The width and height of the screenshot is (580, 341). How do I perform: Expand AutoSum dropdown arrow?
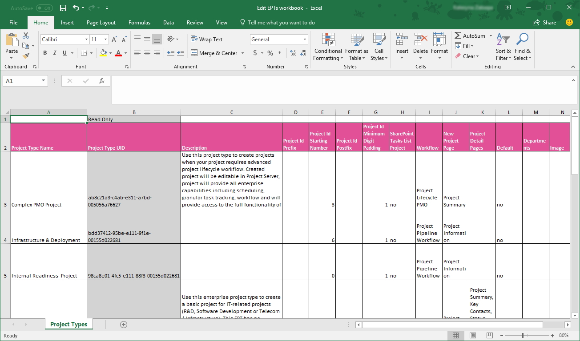point(491,36)
